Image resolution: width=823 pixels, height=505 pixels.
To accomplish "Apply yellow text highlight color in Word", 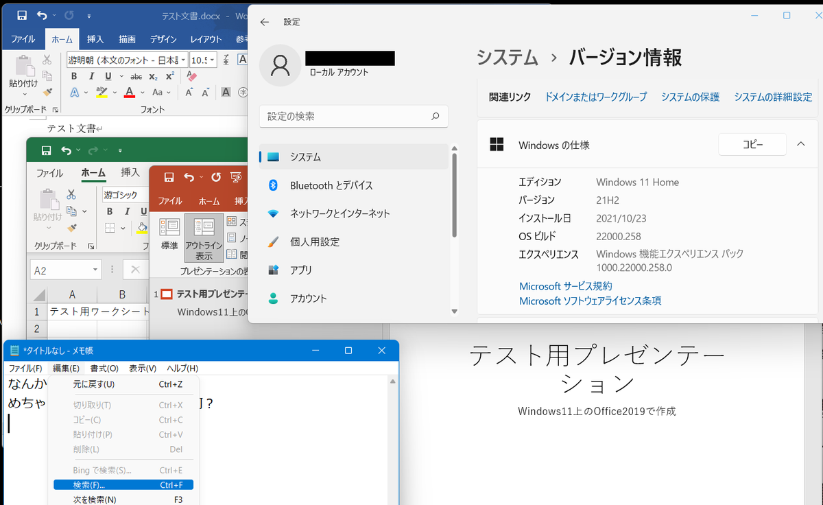I will pyautogui.click(x=102, y=92).
